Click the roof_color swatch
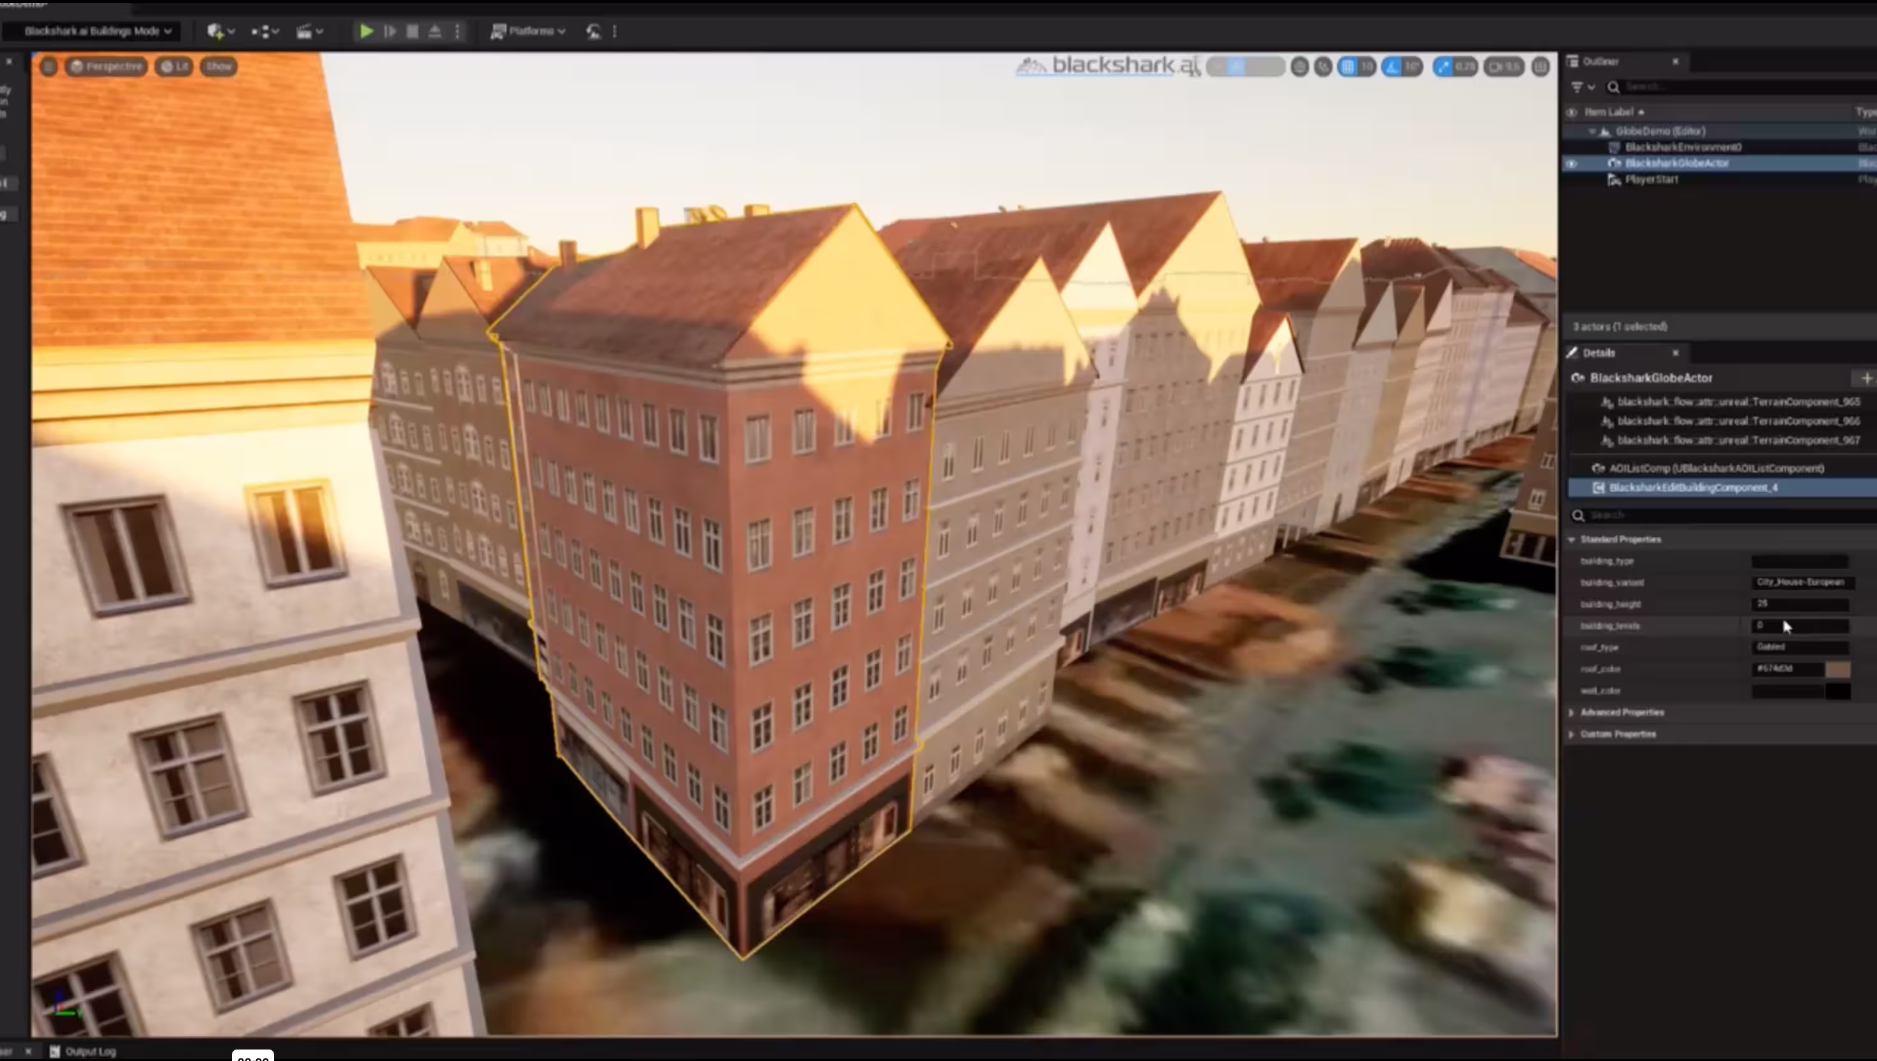Image resolution: width=1877 pixels, height=1061 pixels. click(x=1837, y=669)
